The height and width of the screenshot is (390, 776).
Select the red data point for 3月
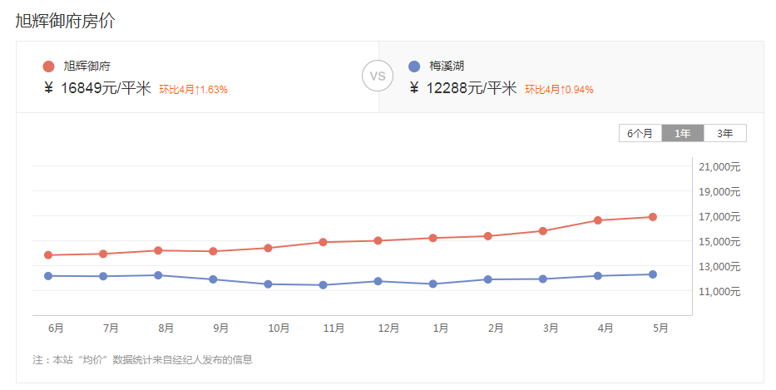pyautogui.click(x=542, y=230)
